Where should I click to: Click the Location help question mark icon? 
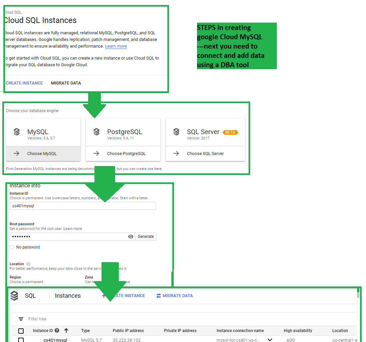click(x=28, y=264)
